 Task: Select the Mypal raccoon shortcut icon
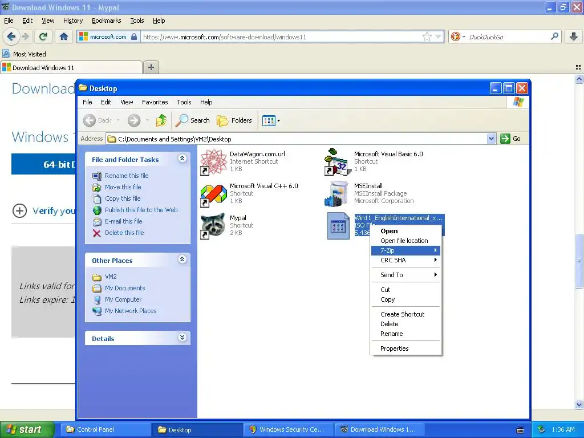click(213, 226)
